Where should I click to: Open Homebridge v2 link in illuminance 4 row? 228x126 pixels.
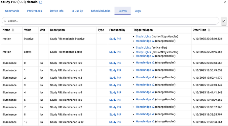coord(145,92)
